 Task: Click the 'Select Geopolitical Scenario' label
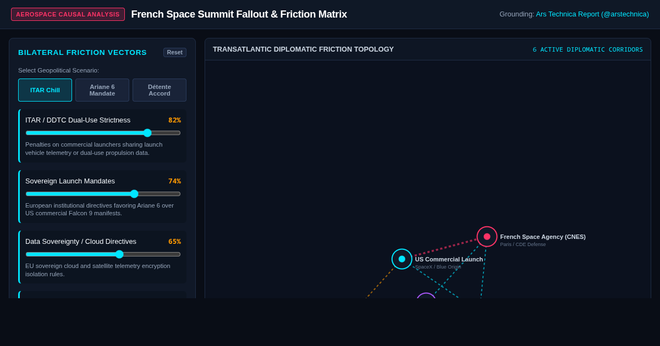tap(59, 70)
